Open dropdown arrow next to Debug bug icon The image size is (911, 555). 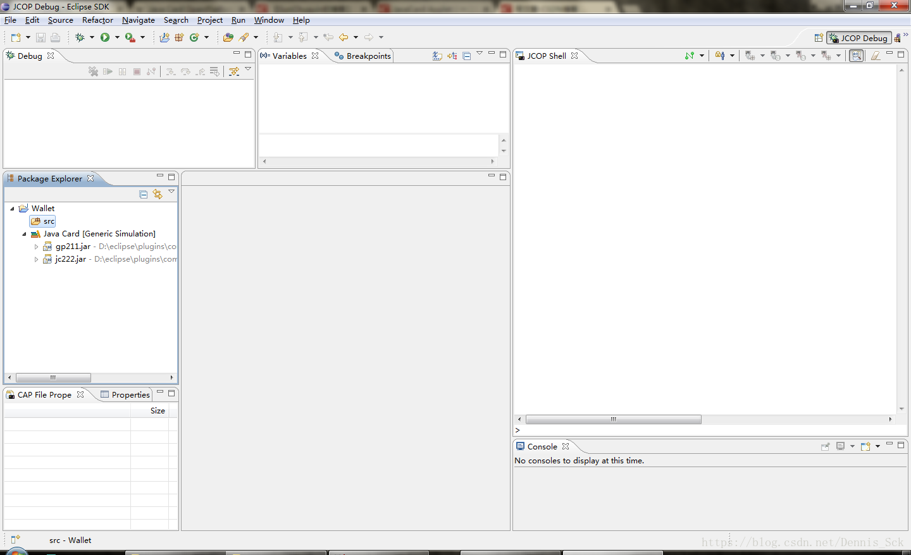92,37
